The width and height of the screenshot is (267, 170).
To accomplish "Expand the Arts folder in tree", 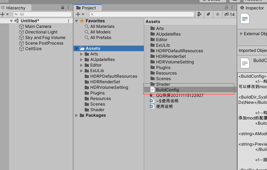I will coord(82,54).
